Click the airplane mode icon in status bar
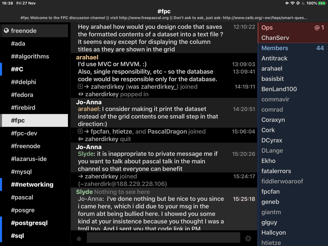 pyautogui.click(x=287, y=3)
